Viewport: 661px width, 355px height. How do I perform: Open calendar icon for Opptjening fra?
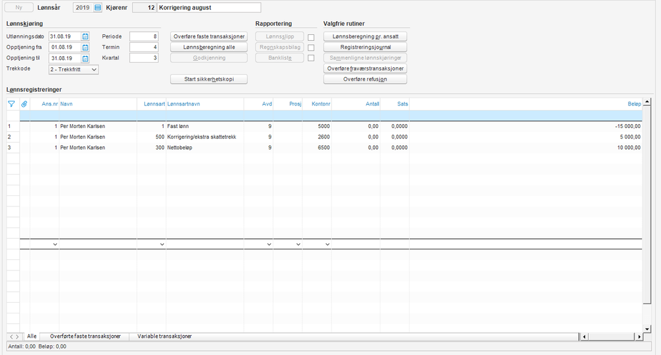click(85, 48)
